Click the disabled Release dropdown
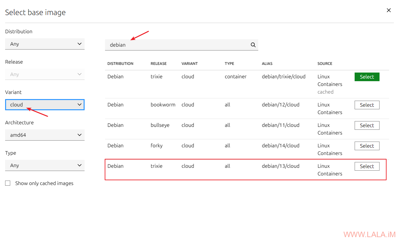 [x=45, y=74]
